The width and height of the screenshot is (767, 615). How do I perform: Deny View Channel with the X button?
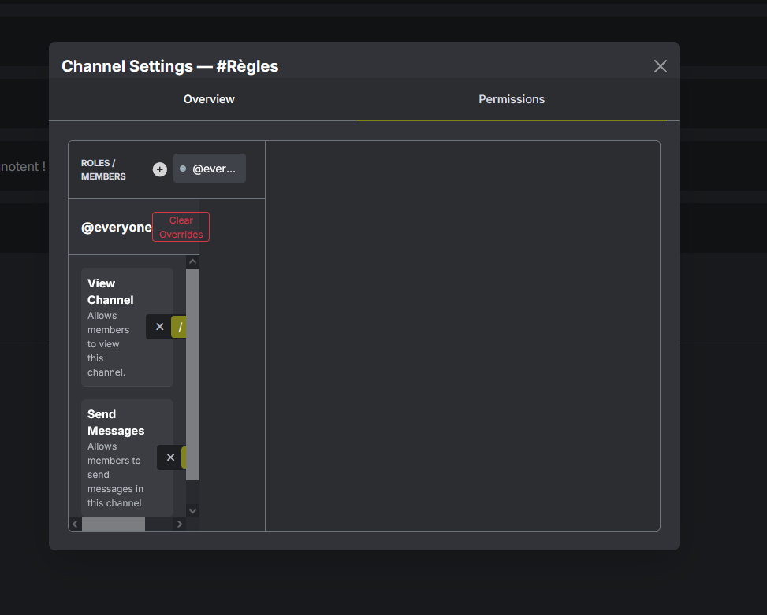(159, 327)
